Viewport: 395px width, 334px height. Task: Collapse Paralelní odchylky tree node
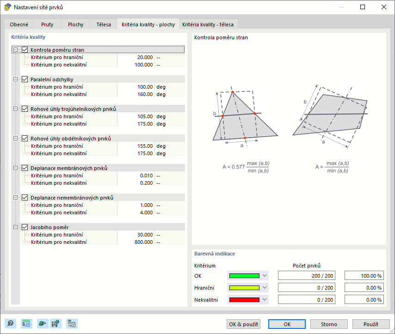point(15,79)
